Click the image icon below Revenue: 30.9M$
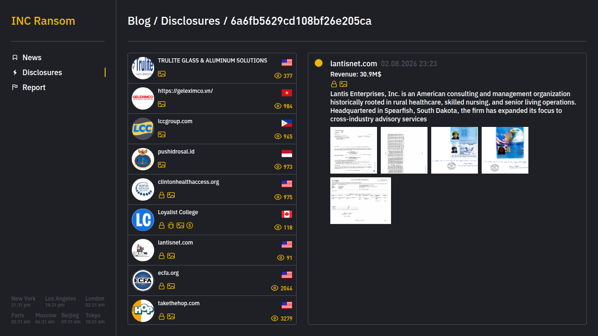598x336 pixels. click(x=343, y=84)
